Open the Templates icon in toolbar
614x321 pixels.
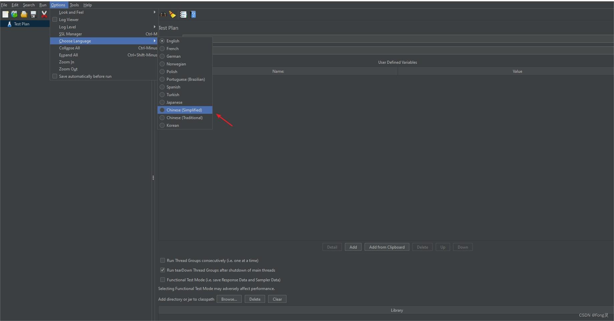(14, 14)
